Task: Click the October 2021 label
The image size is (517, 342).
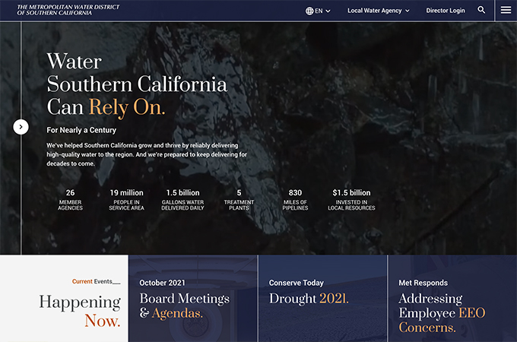Action: (162, 283)
